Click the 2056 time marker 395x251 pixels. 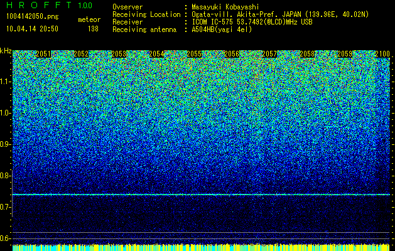232,54
